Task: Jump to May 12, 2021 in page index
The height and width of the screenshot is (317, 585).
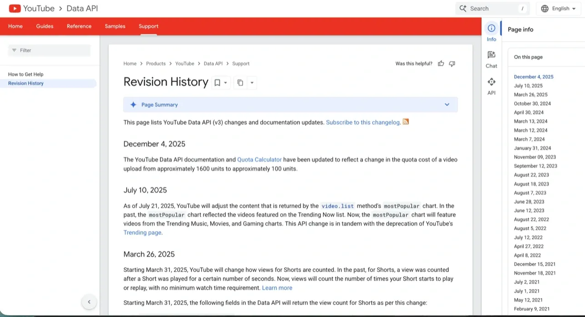Action: tap(528, 300)
